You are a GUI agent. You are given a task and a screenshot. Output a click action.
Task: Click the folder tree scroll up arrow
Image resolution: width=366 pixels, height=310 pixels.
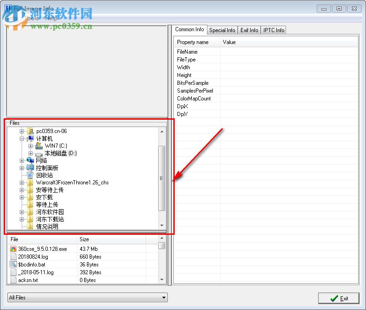point(161,132)
